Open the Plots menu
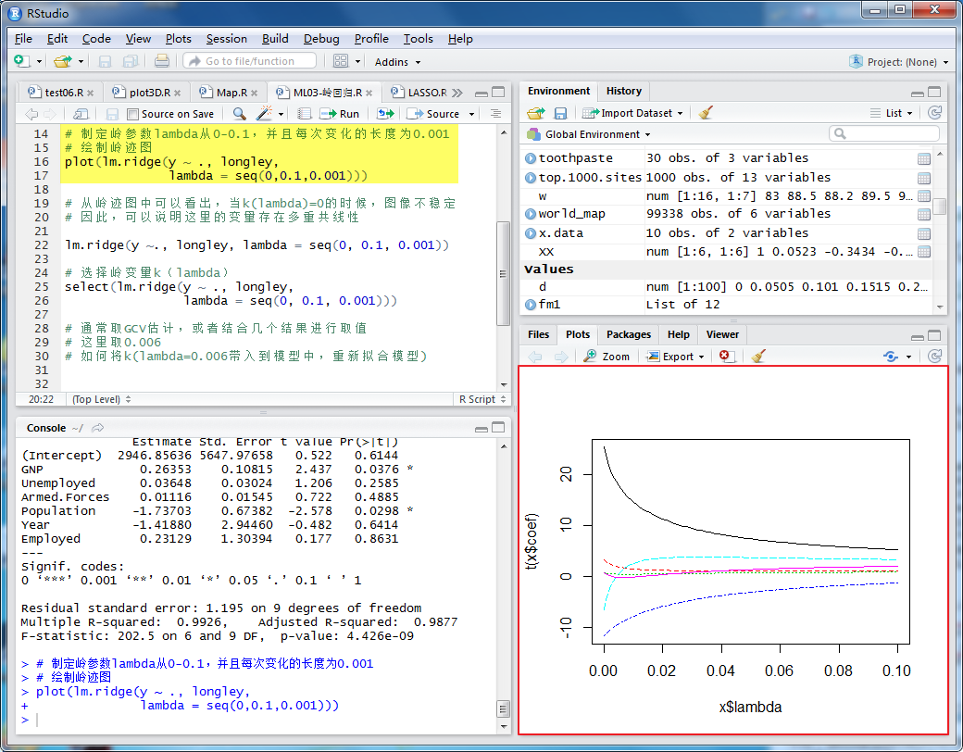 [178, 39]
